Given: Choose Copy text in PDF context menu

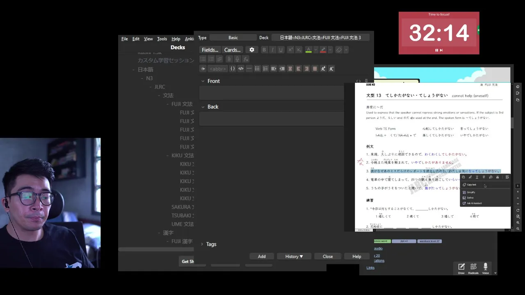Looking at the screenshot, I should [485, 185].
